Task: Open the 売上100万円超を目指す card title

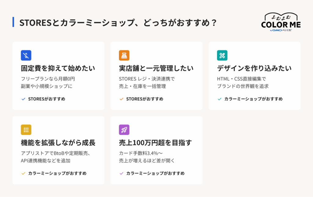Action: [x=155, y=143]
